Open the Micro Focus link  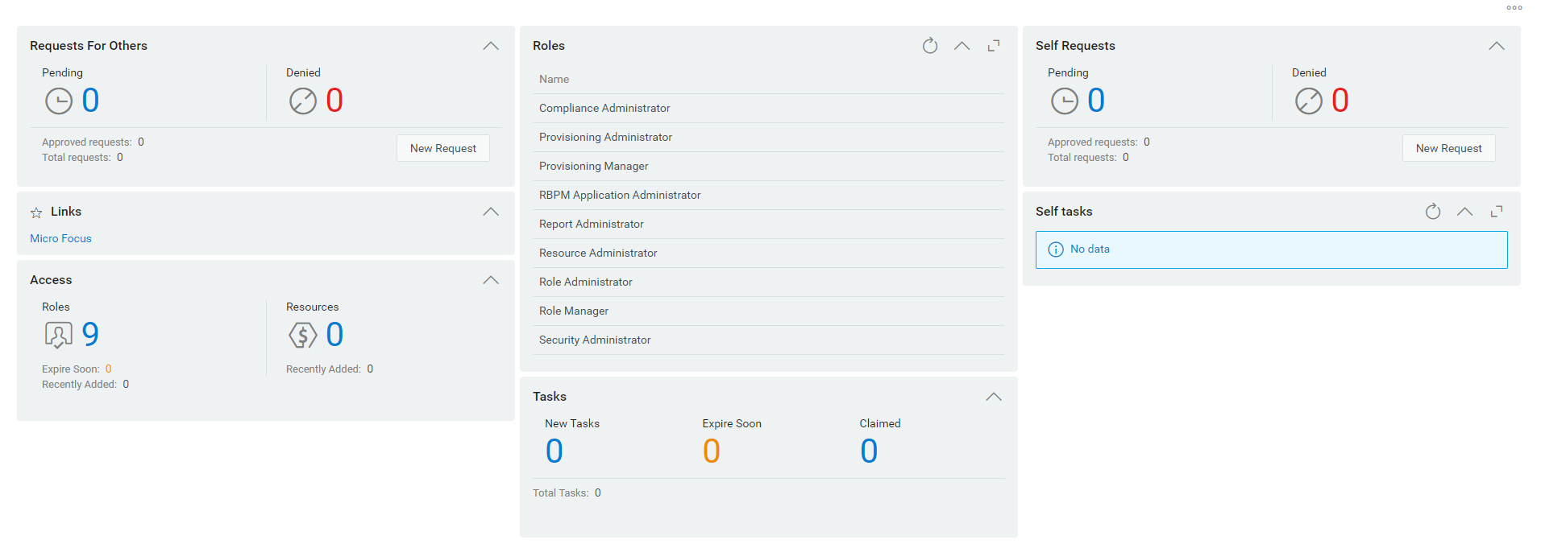click(x=60, y=239)
